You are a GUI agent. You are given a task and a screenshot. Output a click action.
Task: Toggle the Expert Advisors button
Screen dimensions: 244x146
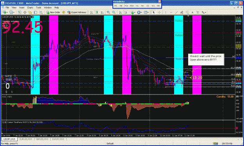[77, 12]
